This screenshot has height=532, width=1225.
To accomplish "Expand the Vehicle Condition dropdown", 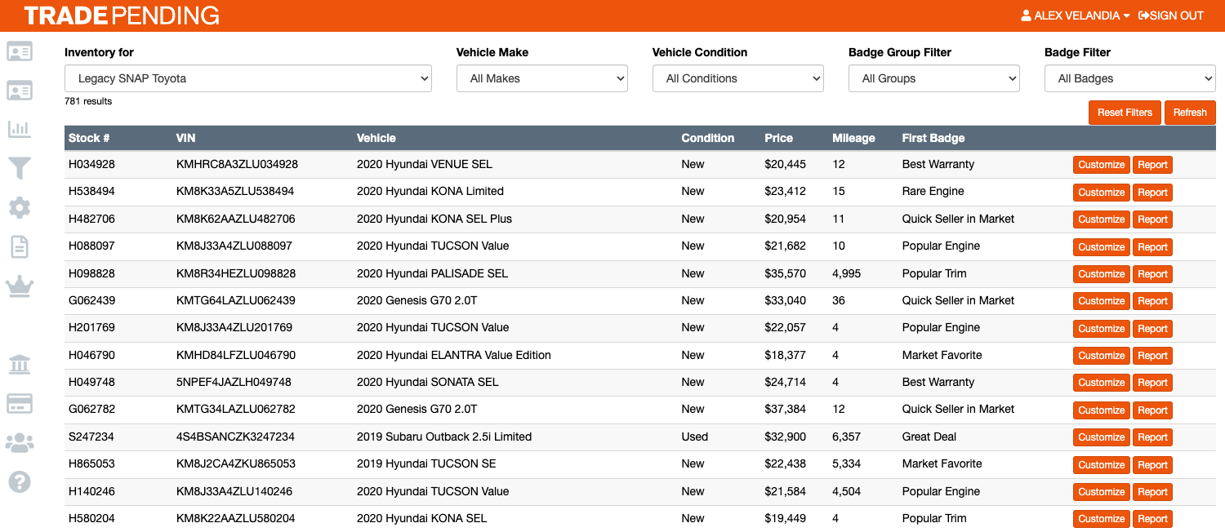I will [x=737, y=78].
